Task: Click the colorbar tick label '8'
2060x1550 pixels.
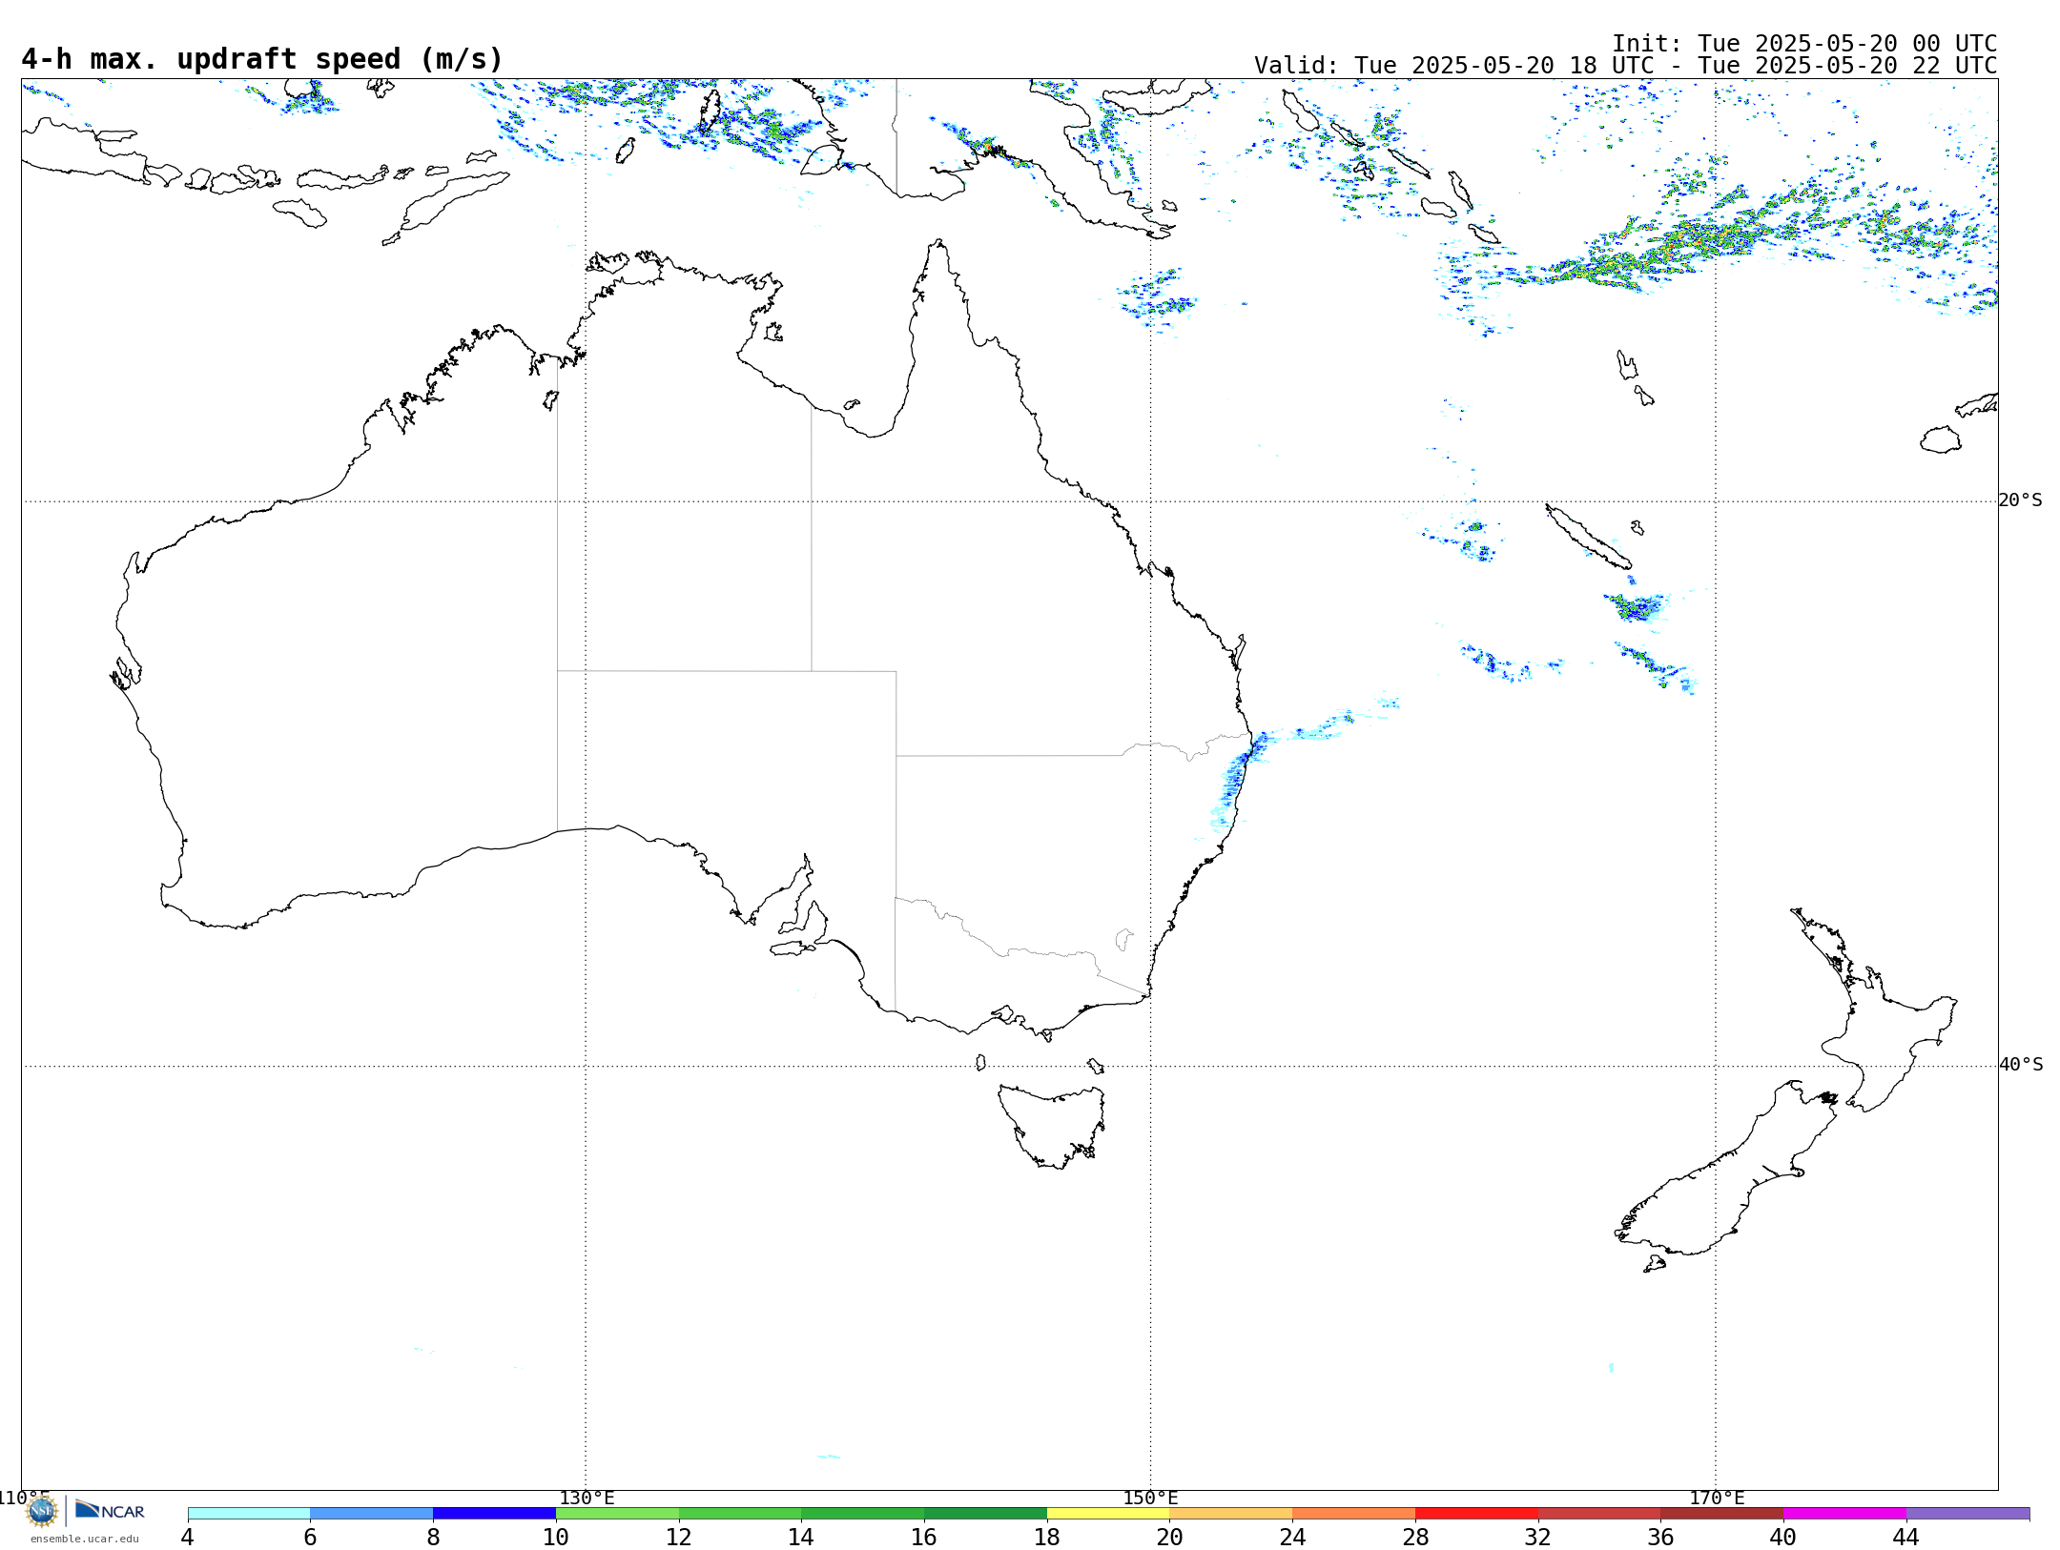Action: tap(433, 1537)
